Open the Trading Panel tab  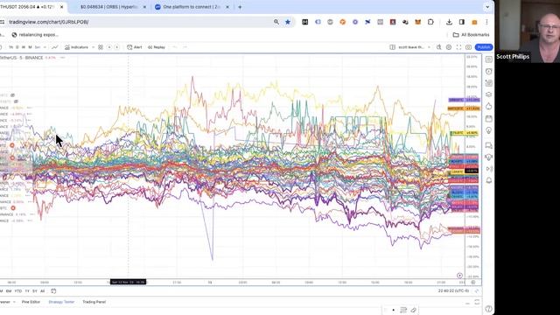pyautogui.click(x=94, y=302)
